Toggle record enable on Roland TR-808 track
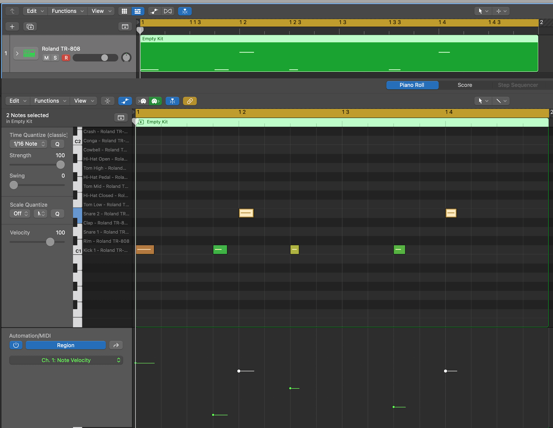Viewport: 553px width, 428px height. tap(66, 58)
